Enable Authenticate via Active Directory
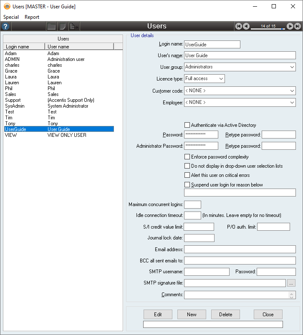This screenshot has height=335, width=303. [x=187, y=125]
